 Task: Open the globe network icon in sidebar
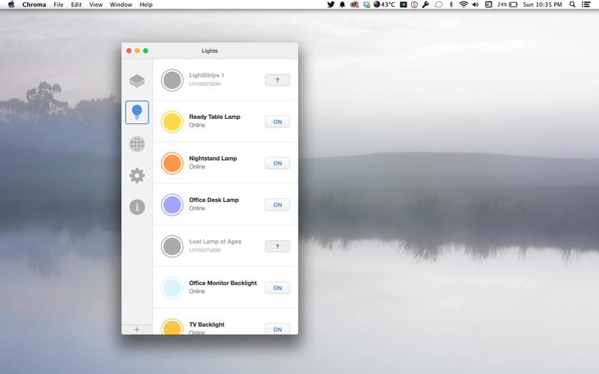[x=137, y=144]
